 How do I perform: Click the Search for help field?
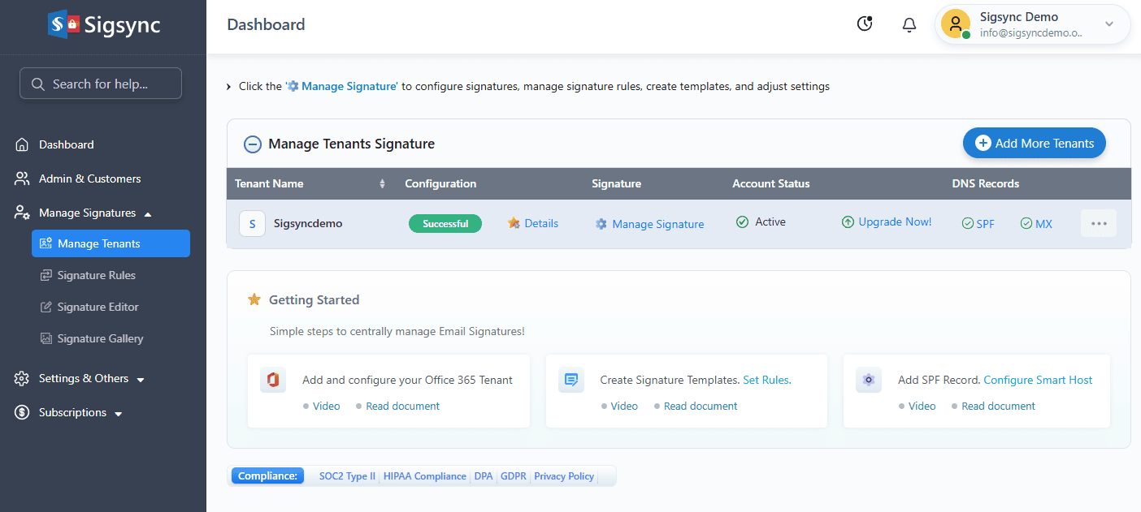click(x=101, y=84)
